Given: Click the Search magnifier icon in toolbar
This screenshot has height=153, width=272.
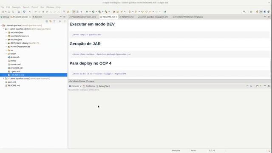Looking at the screenshot, I should (x=244, y=11).
